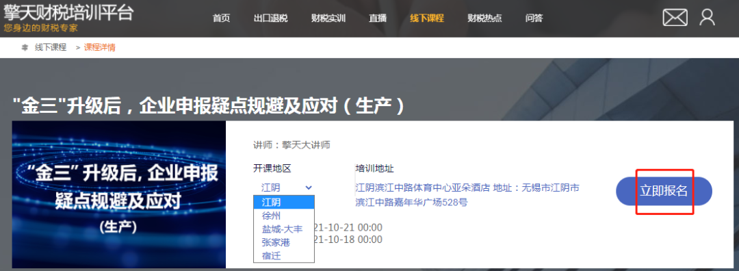Go to 首页 in the navigation
This screenshot has width=739, height=271.
tap(221, 18)
